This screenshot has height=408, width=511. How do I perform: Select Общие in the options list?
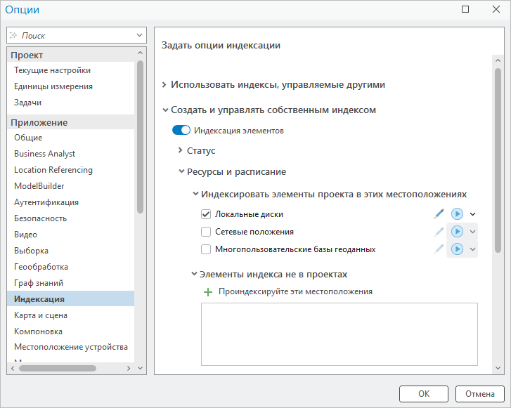(28, 138)
